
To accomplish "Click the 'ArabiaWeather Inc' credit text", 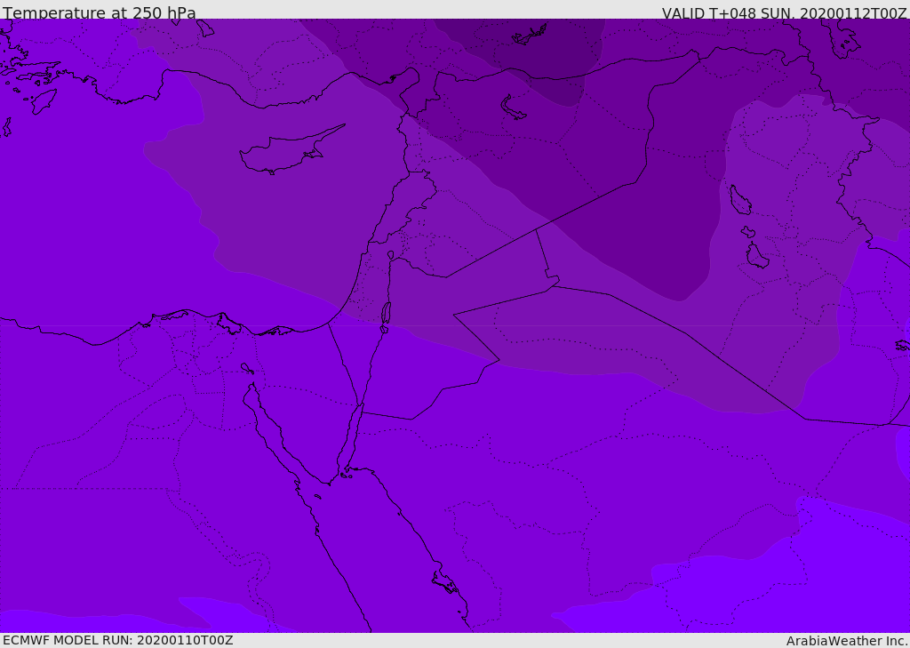I will click(846, 641).
